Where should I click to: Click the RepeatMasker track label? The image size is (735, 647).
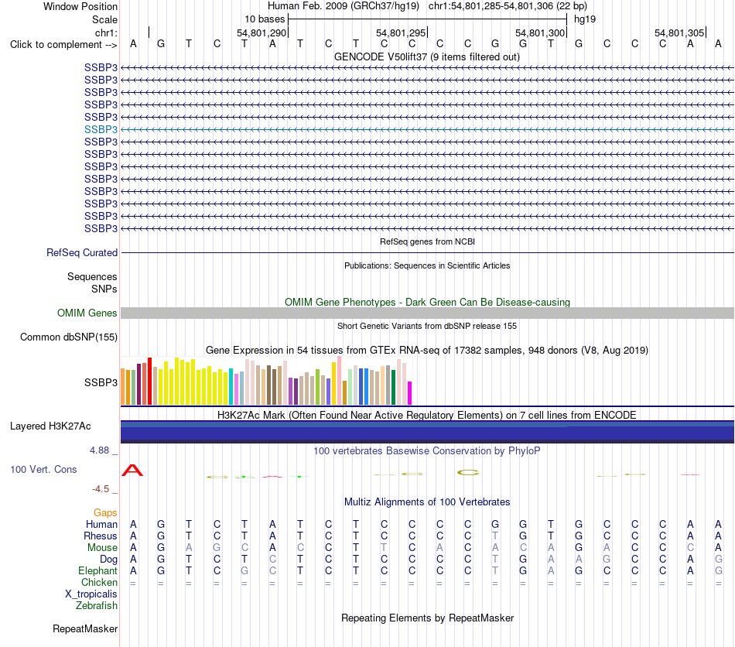(85, 629)
